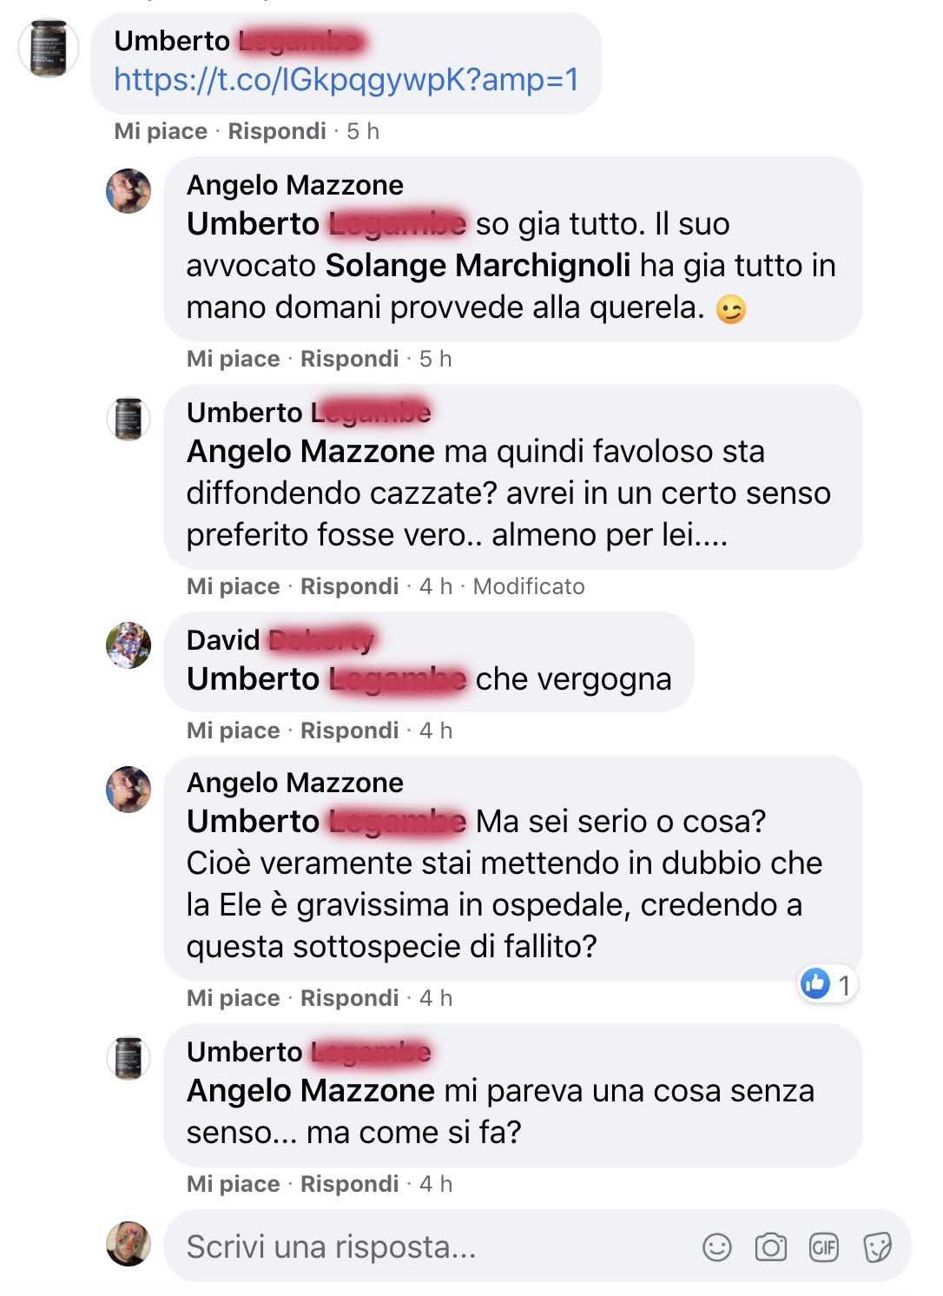Open Angelo Mazzone's name on "Ma sei serio" comment
Viewport: 943px width, 1296px height.
295,783
